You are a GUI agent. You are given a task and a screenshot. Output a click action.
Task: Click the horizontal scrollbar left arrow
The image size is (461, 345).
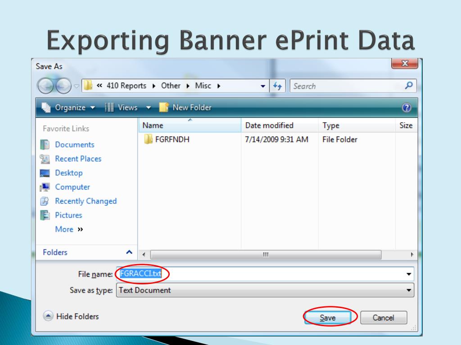pos(144,254)
